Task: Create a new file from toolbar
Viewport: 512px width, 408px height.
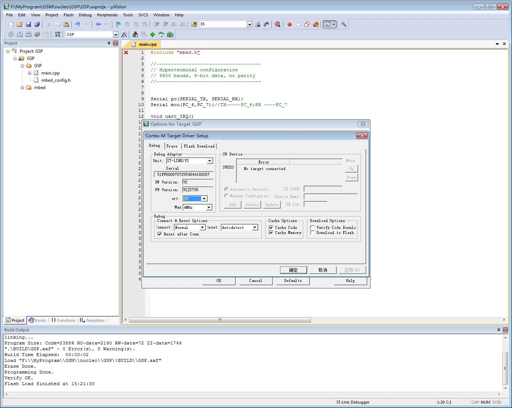Action: pyautogui.click(x=11, y=24)
